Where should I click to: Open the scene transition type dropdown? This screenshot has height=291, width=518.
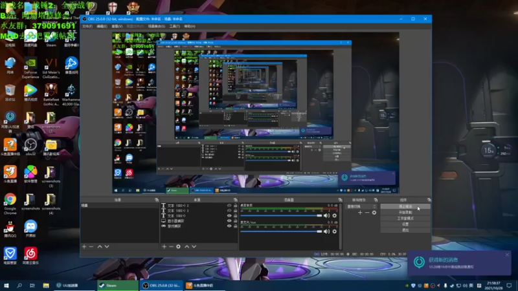[x=361, y=206]
